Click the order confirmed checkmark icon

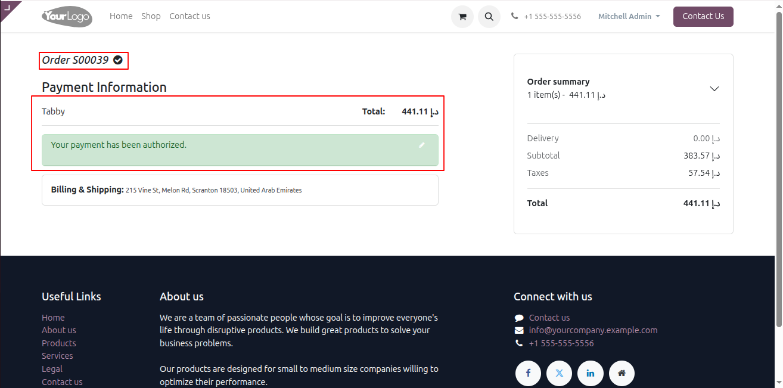click(x=118, y=60)
